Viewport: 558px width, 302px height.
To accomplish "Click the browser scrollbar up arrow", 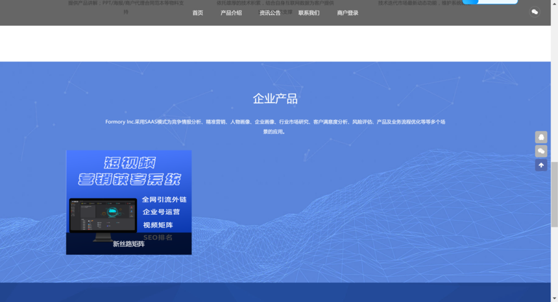I will tap(554, 3).
